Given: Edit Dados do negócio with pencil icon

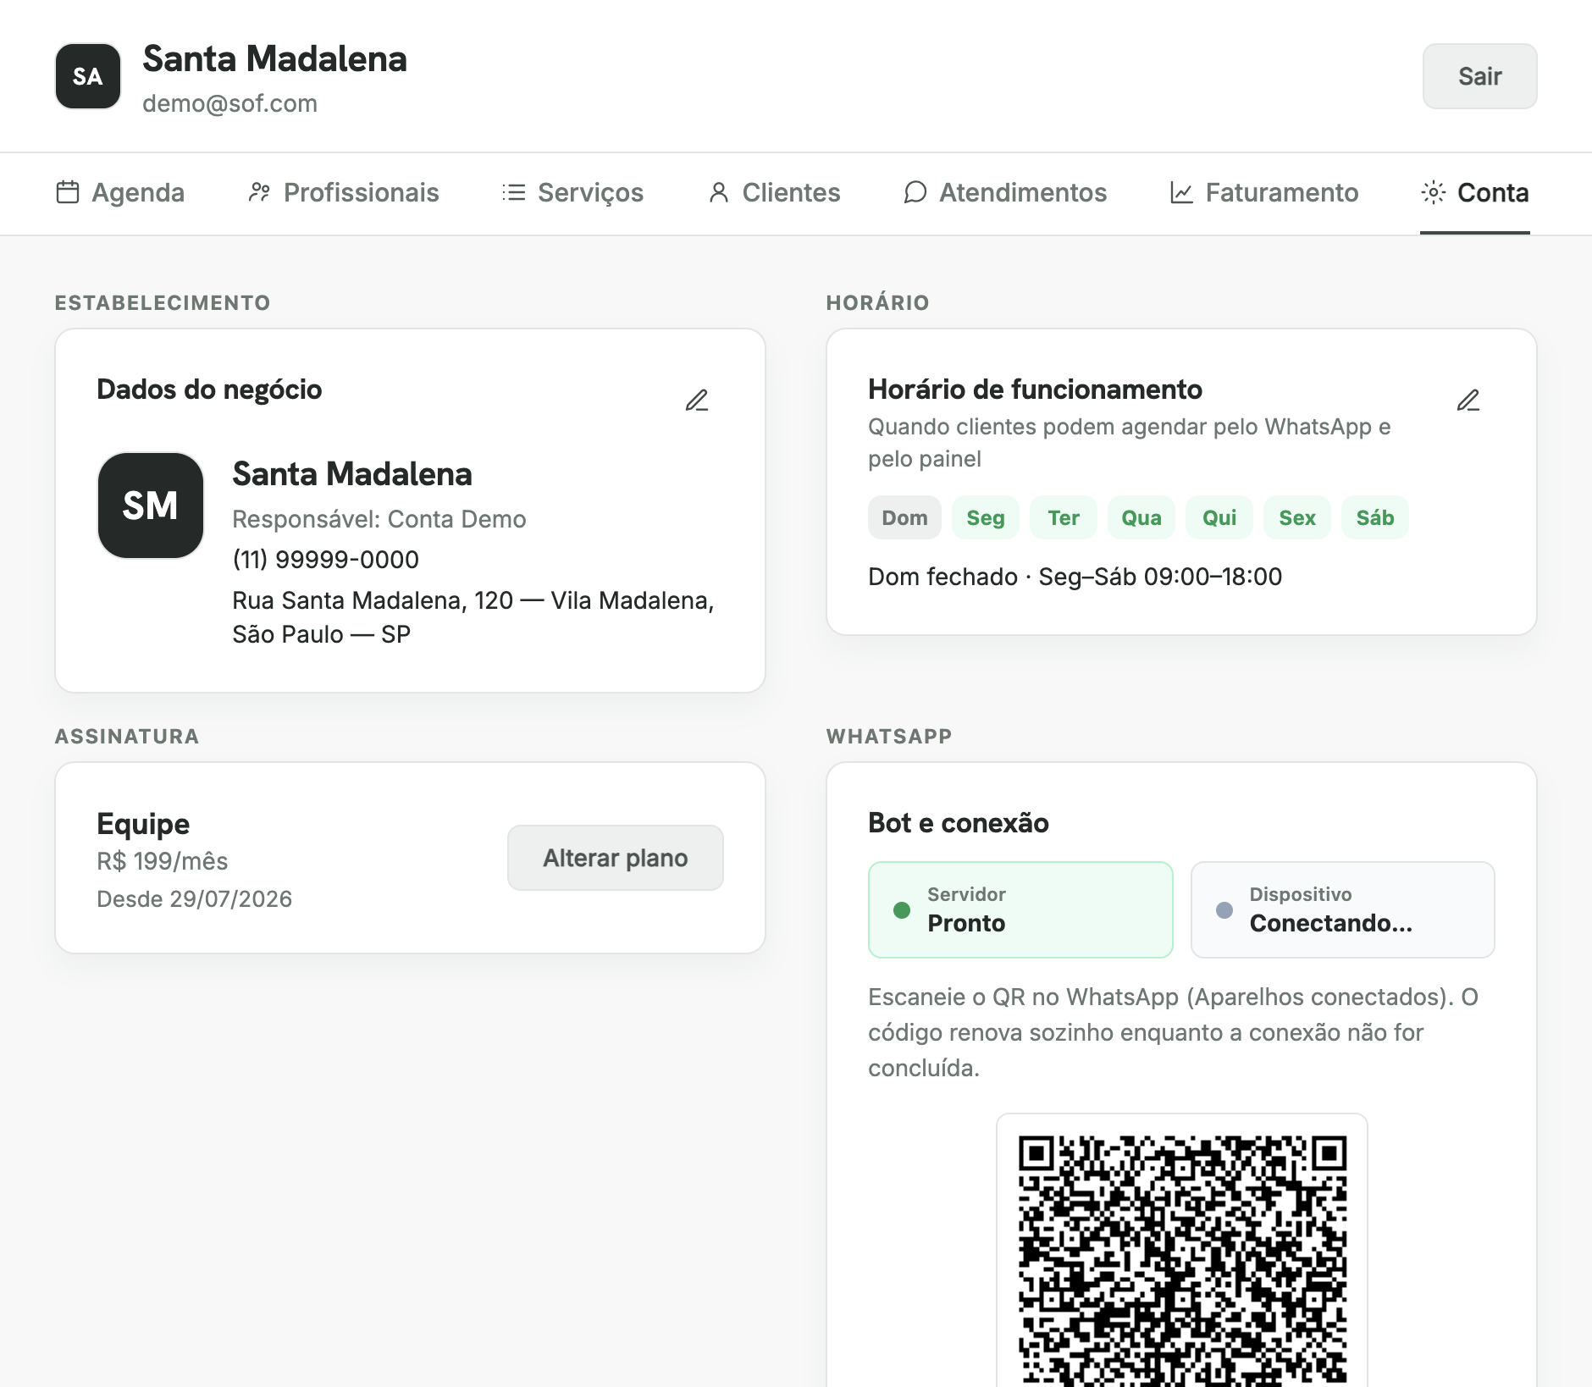Looking at the screenshot, I should point(697,400).
